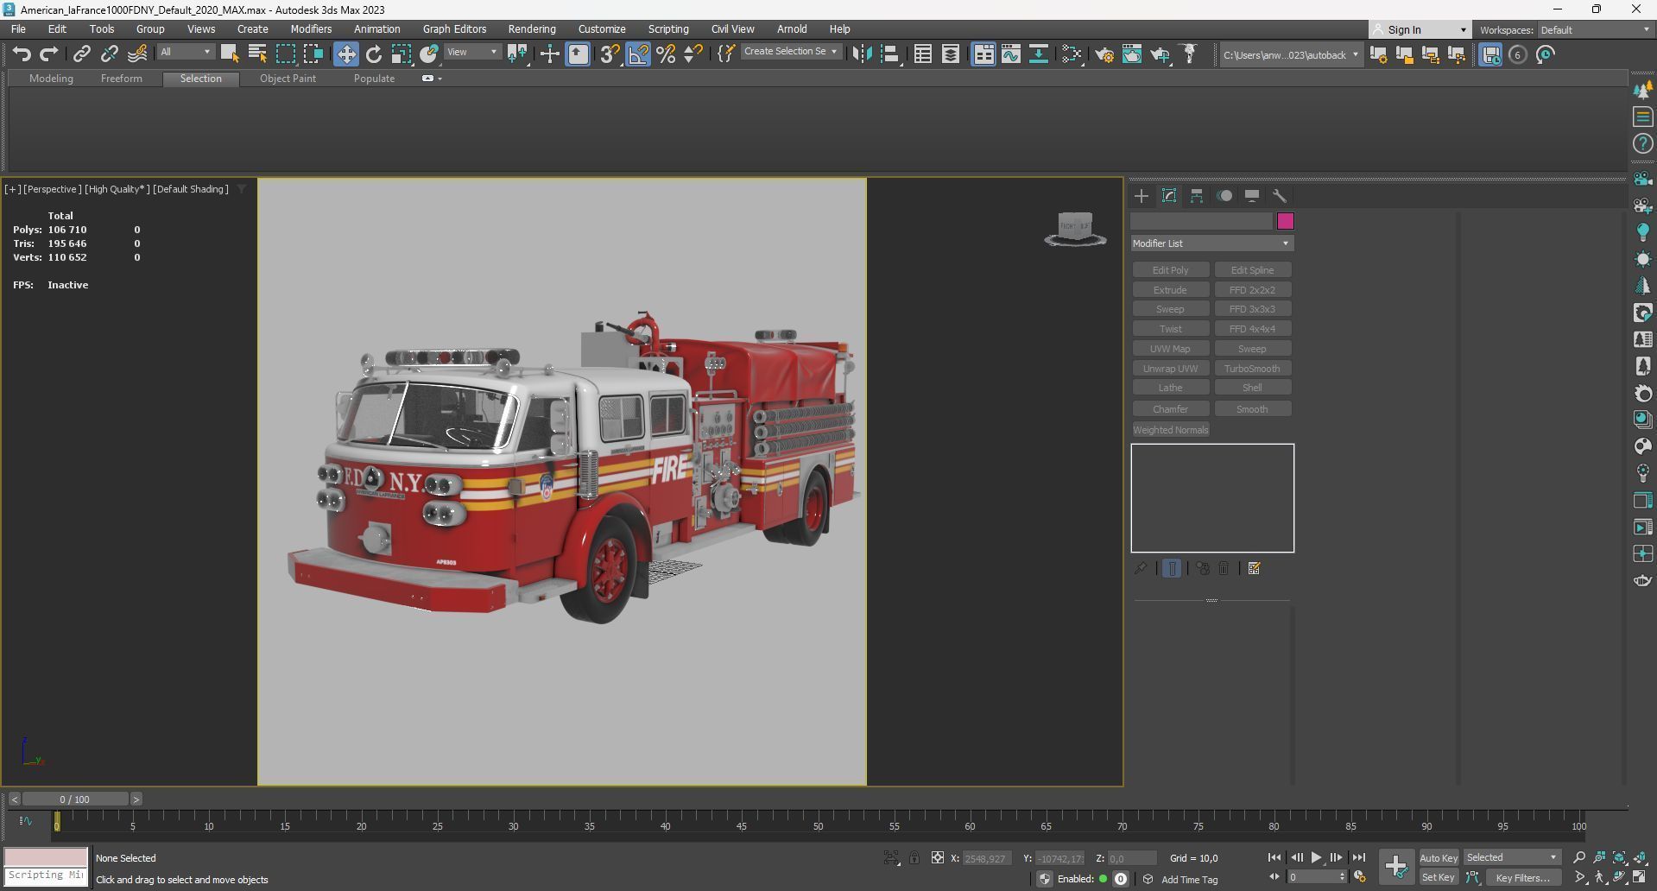1657x891 pixels.
Task: Switch to the Modeling ribbon tab
Action: click(x=51, y=79)
